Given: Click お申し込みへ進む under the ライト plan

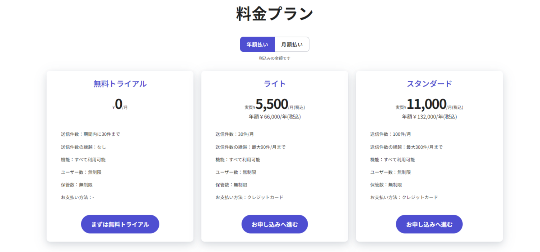Looking at the screenshot, I should (x=274, y=224).
